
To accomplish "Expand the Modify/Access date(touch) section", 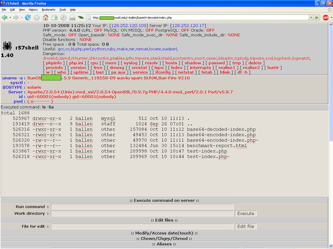I will [x=164, y=233].
